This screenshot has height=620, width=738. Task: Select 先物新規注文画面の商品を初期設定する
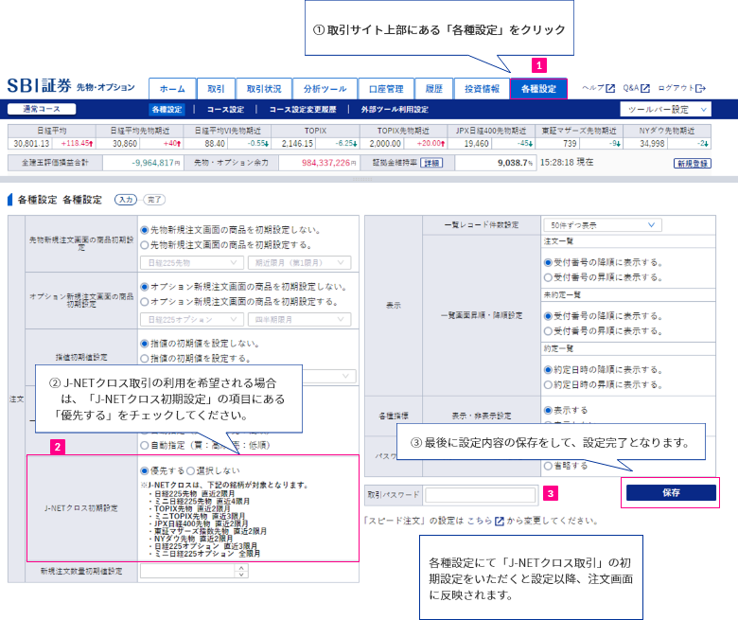tap(145, 245)
